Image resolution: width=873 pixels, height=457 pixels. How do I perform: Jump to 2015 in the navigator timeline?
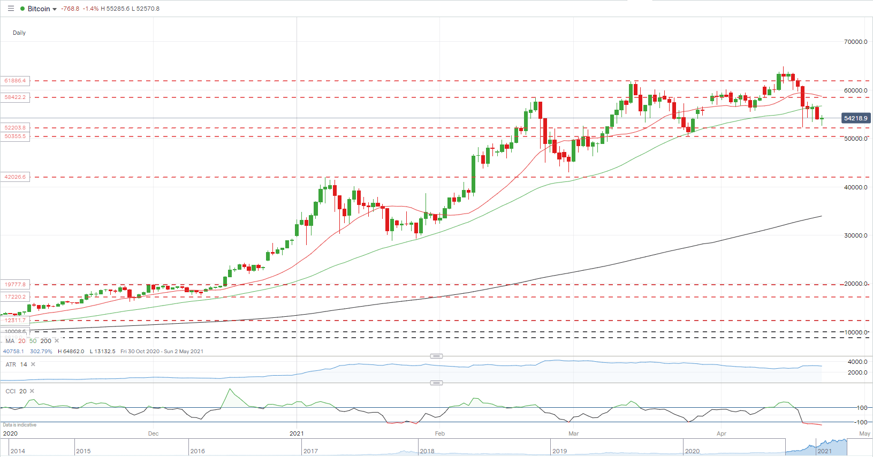tap(83, 451)
